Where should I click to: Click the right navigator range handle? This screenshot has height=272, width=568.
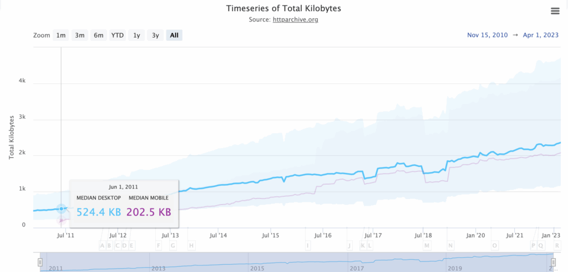pyautogui.click(x=553, y=262)
